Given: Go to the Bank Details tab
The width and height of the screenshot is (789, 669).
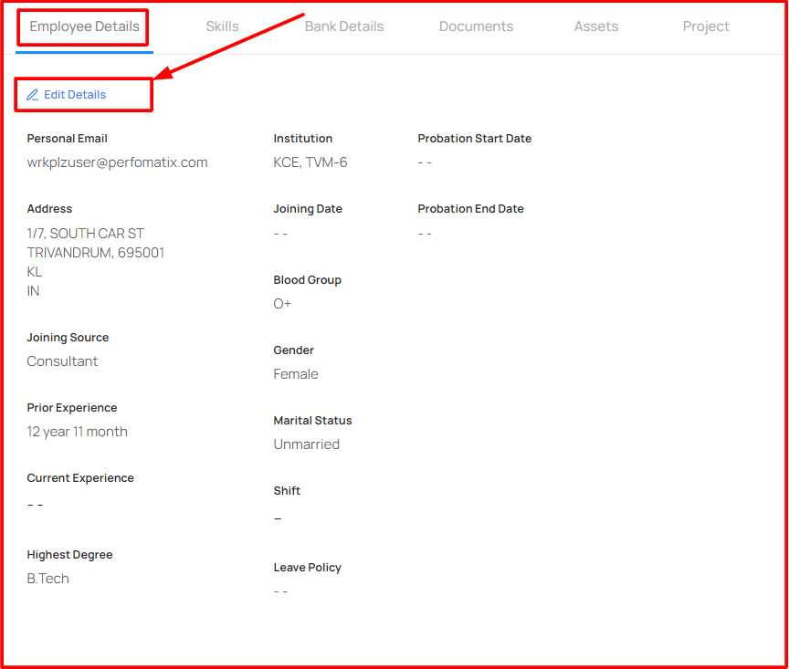Looking at the screenshot, I should click(x=344, y=26).
